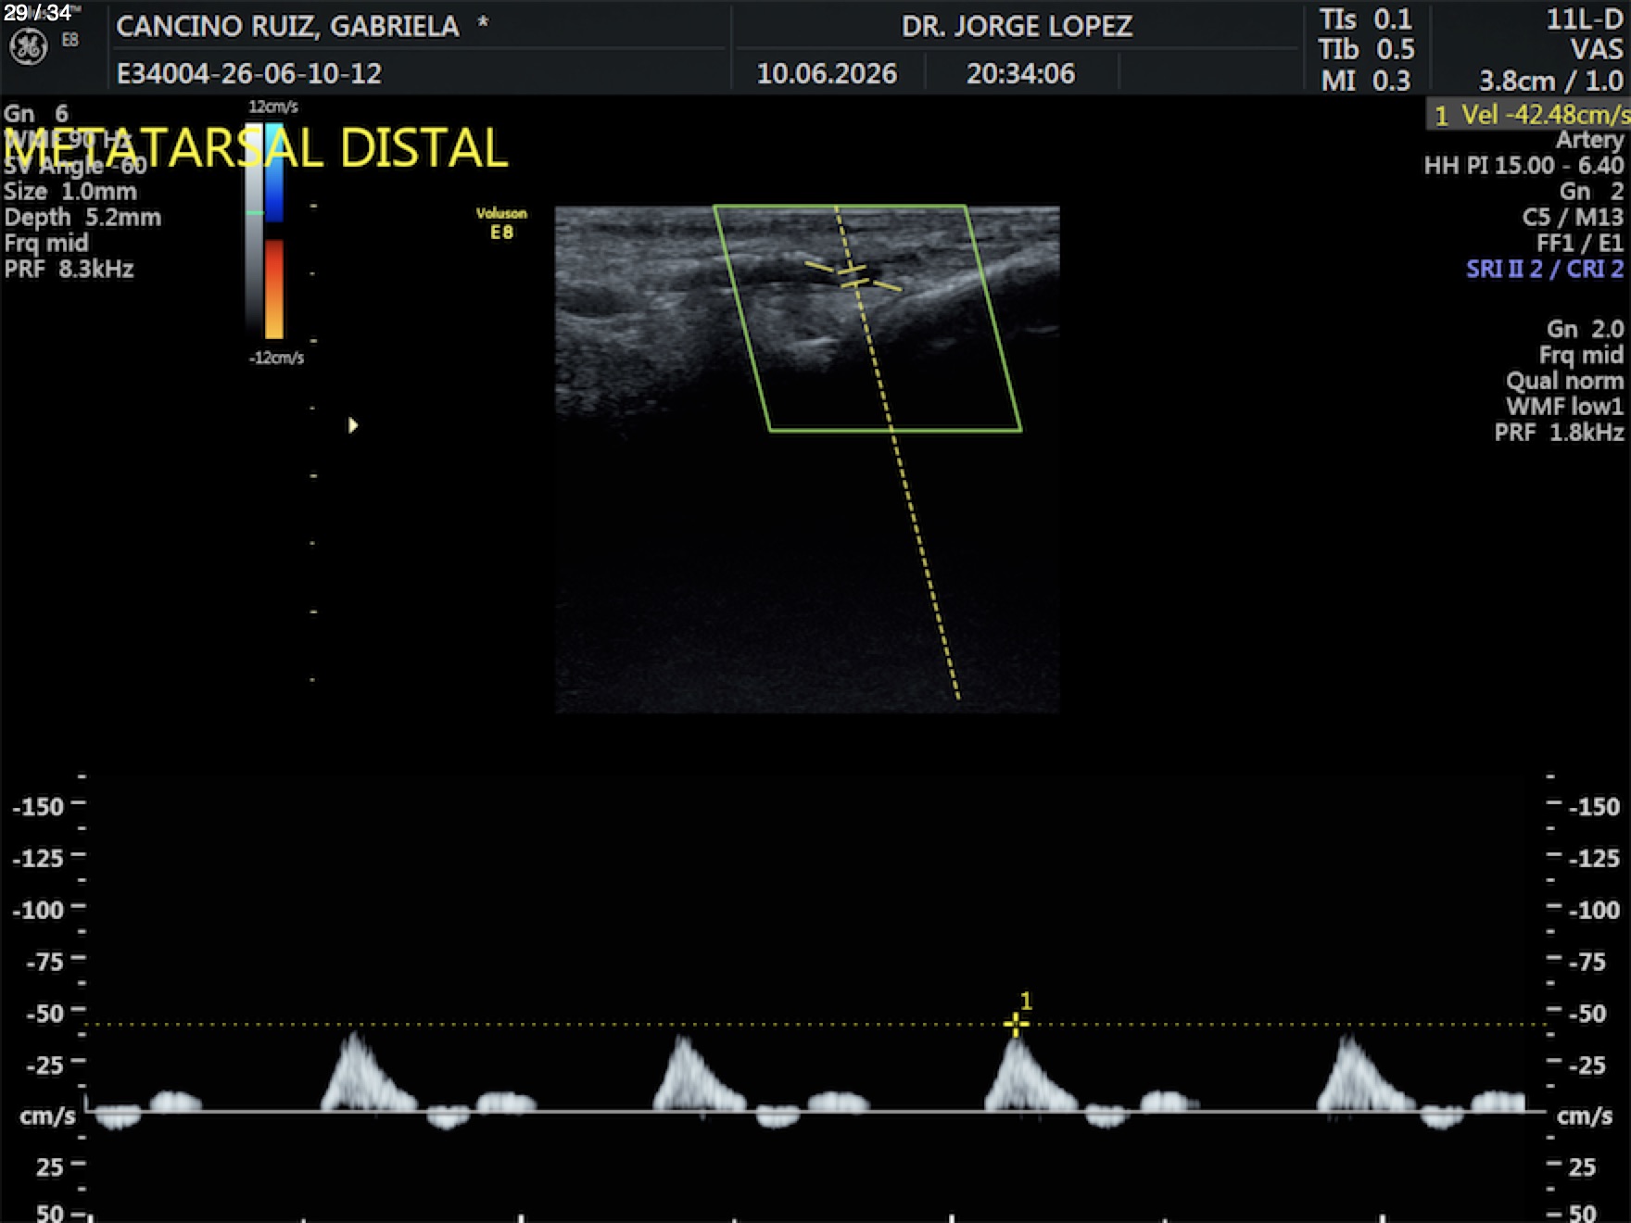This screenshot has height=1223, width=1631.
Task: Click the focal zone triangle marker
Action: point(353,425)
